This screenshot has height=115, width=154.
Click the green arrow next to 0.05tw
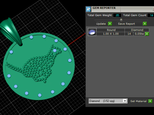tap(147, 34)
